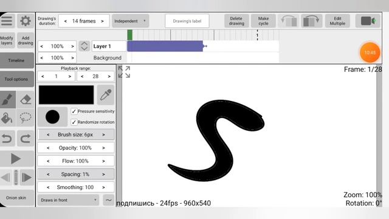389x219 pixels.
Task: Decrease the drawing's duration frames
Action: 66,21
